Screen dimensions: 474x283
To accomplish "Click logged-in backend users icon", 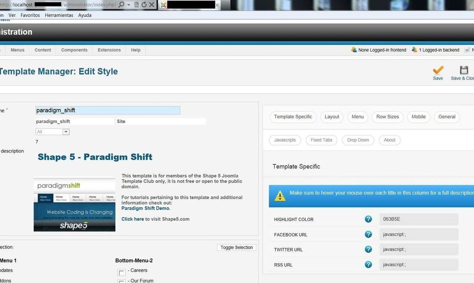I will tap(415, 50).
